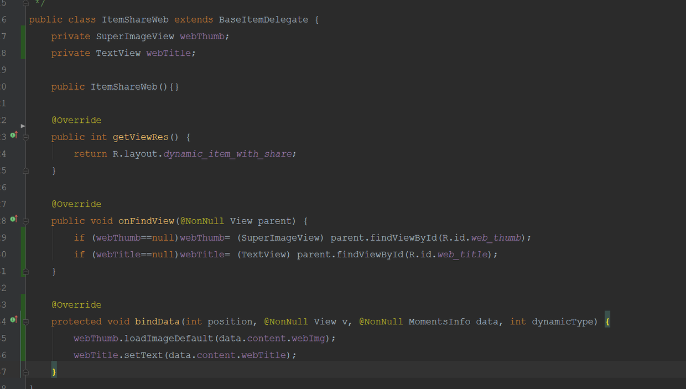Click the gray run triangle in the gutter
The width and height of the screenshot is (686, 389).
23,126
